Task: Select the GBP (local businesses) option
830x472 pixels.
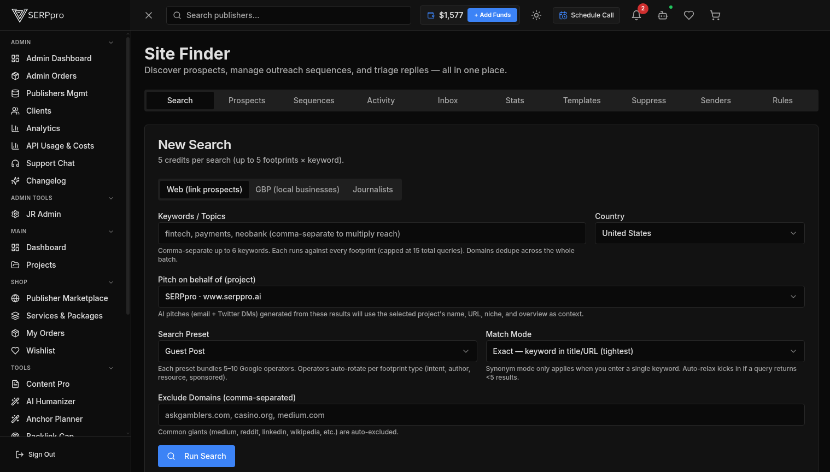Action: pyautogui.click(x=297, y=189)
